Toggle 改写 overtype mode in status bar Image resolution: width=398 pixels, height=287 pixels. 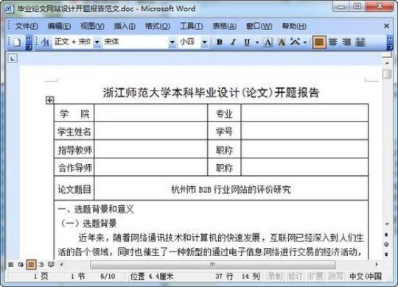click(x=336, y=277)
